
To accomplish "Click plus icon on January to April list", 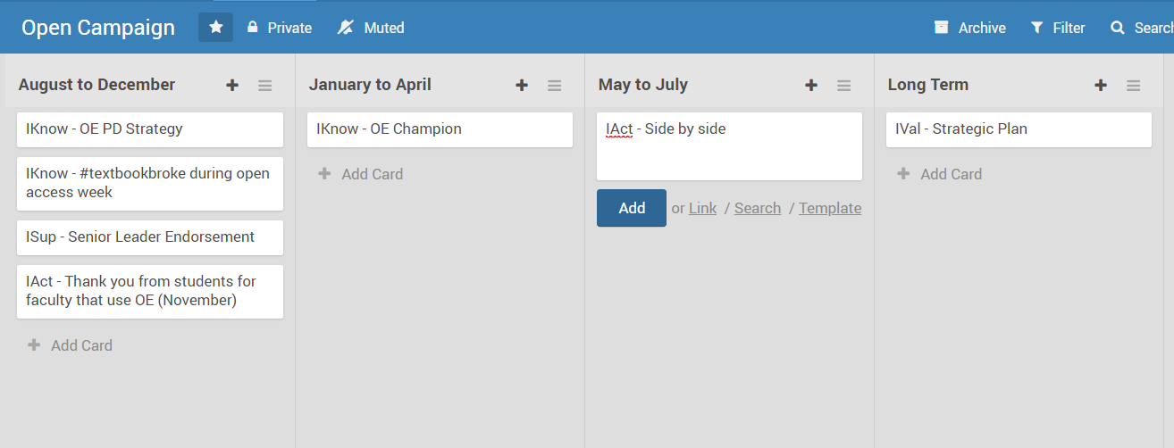I will pyautogui.click(x=522, y=86).
